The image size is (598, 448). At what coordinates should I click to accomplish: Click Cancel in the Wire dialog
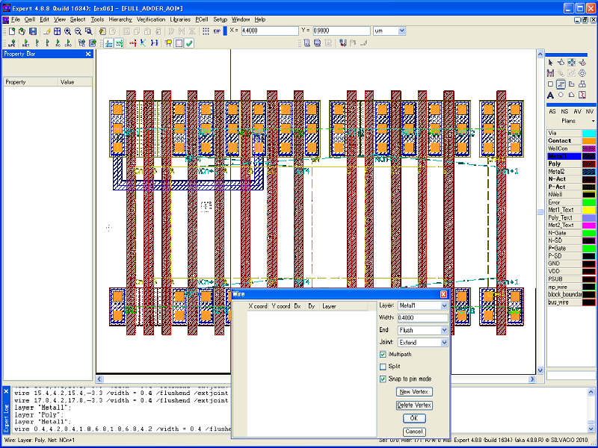[413, 432]
